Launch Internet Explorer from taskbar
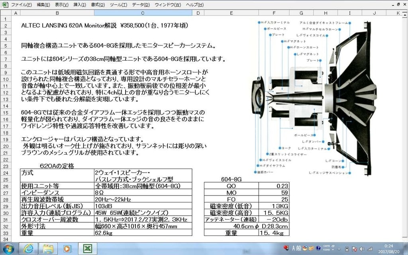 coord(28,249)
